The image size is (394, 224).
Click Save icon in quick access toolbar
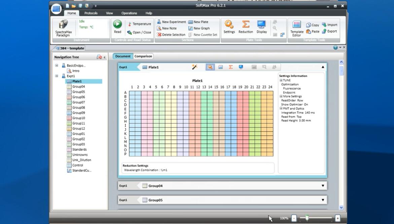(80, 5)
